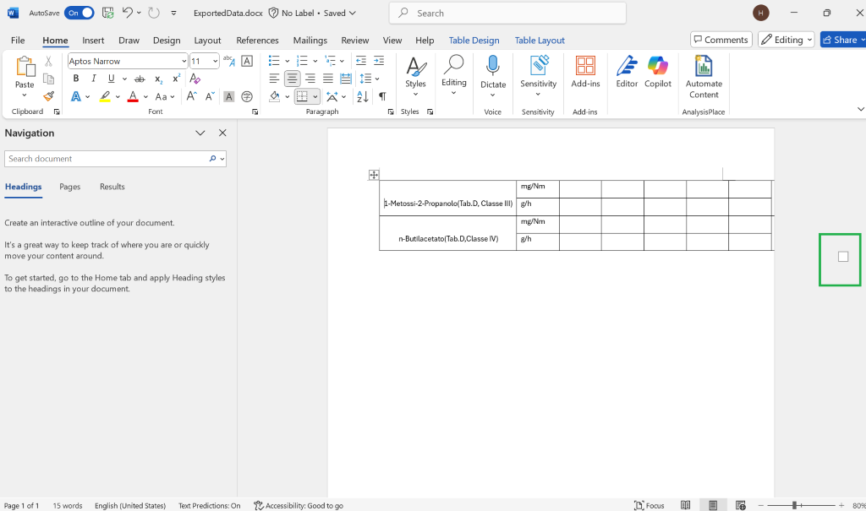Expand the Navigation pane options chevron
The height and width of the screenshot is (511, 866).
pyautogui.click(x=200, y=133)
